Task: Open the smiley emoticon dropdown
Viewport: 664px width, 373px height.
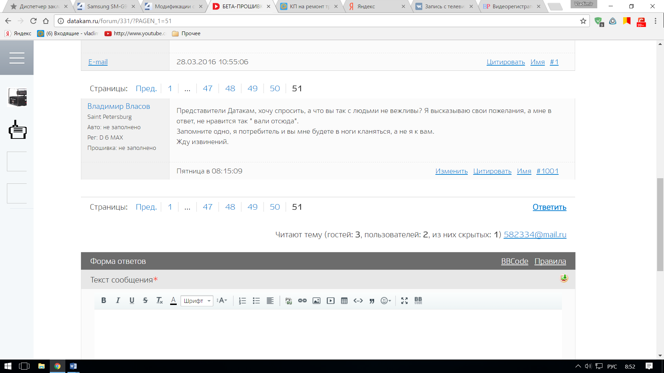Action: [x=386, y=300]
